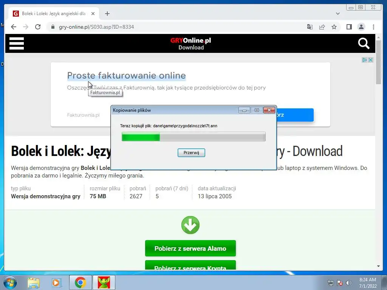
Task: Switch to the installer taskbar icon
Action: (104, 282)
